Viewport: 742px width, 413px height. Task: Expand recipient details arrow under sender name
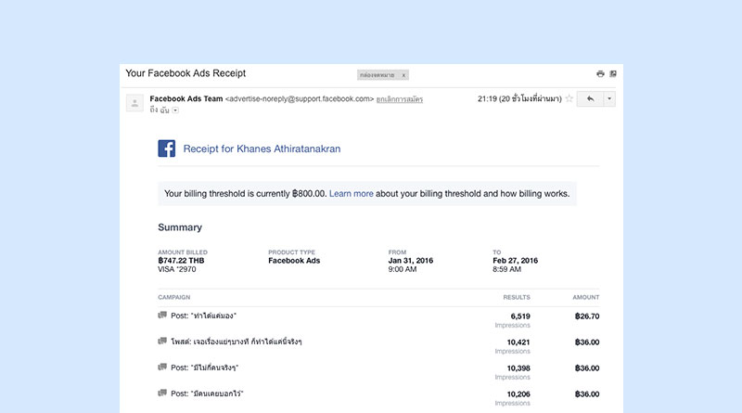[x=175, y=110]
